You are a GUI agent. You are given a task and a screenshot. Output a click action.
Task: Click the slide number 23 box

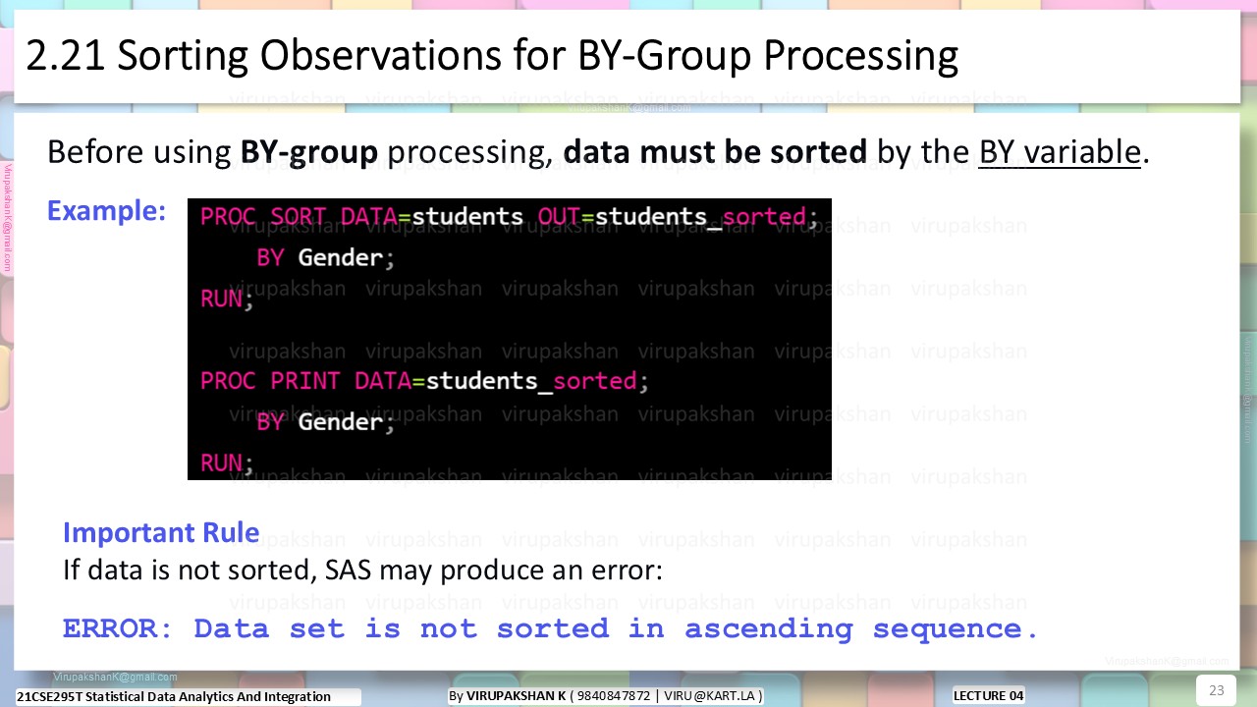point(1216,690)
